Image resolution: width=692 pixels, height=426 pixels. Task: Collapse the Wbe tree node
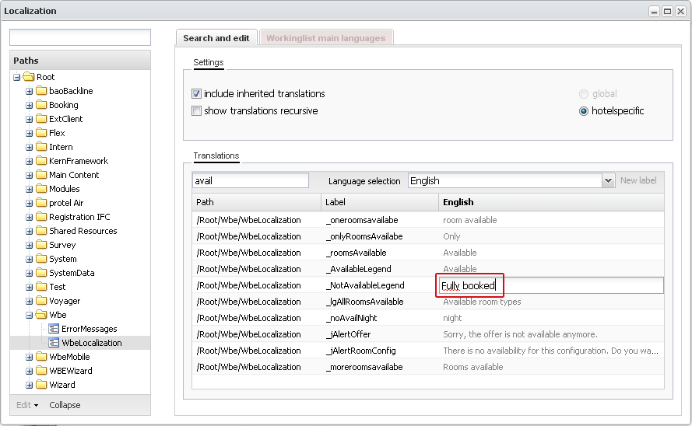(x=29, y=315)
